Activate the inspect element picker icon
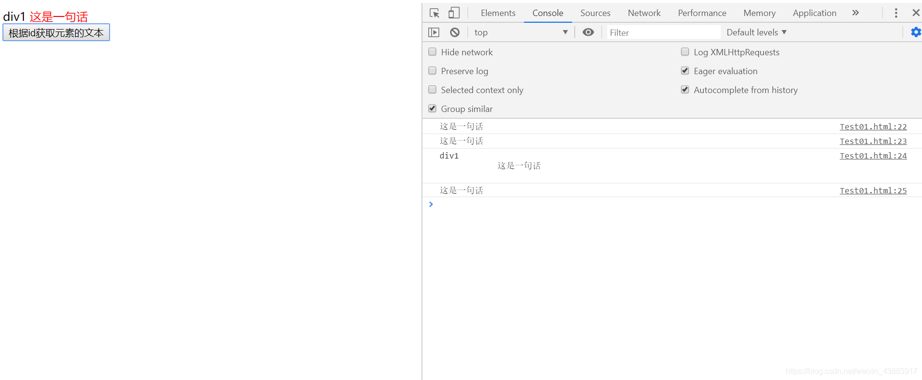Image resolution: width=922 pixels, height=380 pixels. click(435, 13)
